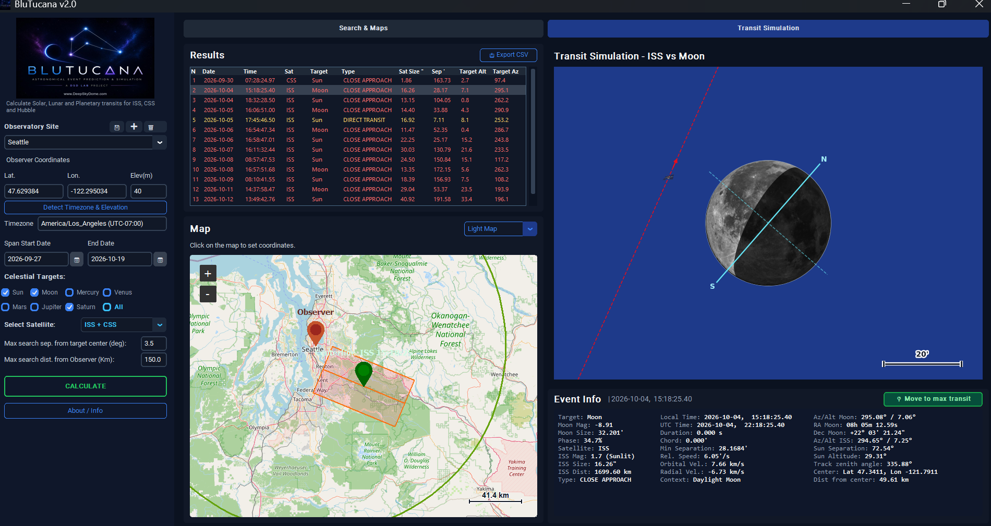Screen dimensions: 991x526
Task: Enable the Mars target checkbox
Action: [5, 307]
